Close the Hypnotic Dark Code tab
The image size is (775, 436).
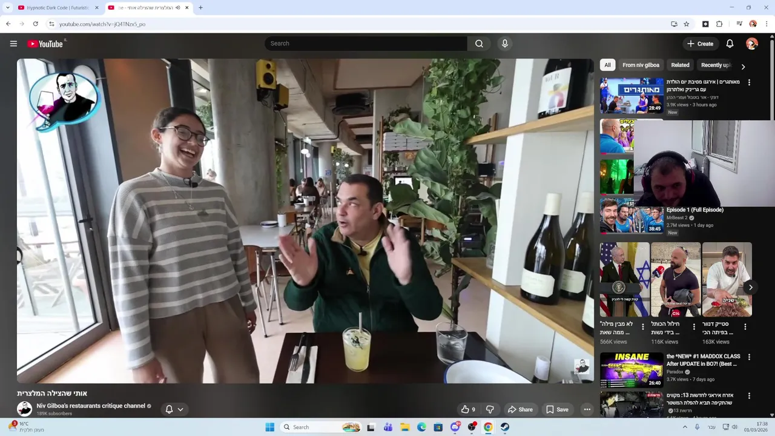point(96,8)
